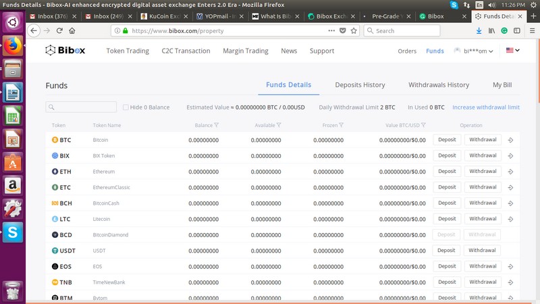Sort by the Frozen column filter
The width and height of the screenshot is (540, 304).
tap(342, 125)
